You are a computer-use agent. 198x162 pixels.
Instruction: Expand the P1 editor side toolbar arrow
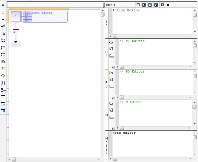coord(113,68)
